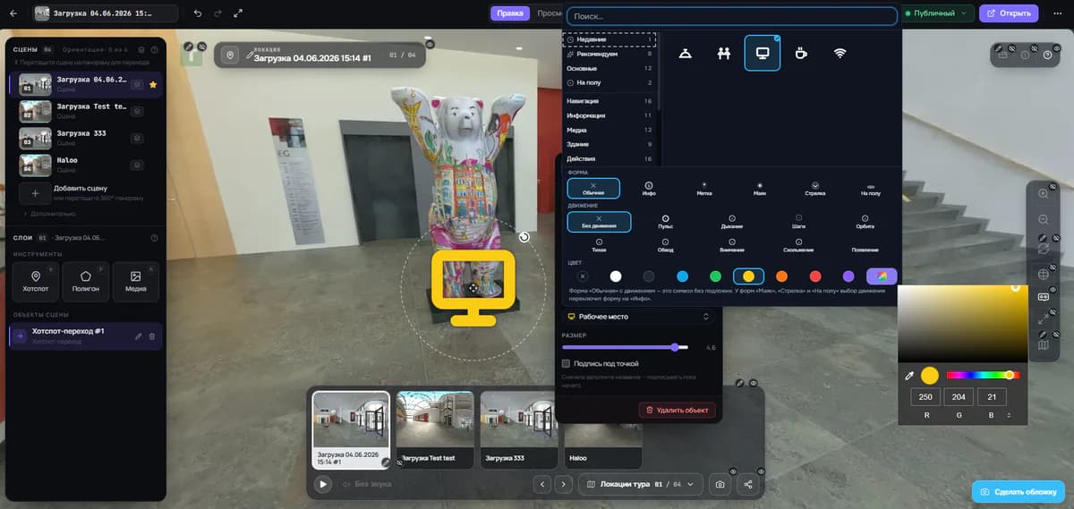Screen dimensions: 1074x509
Task: Open the tour title dropdown Загрузка 04.06.2026 15:
Action: coord(106,13)
